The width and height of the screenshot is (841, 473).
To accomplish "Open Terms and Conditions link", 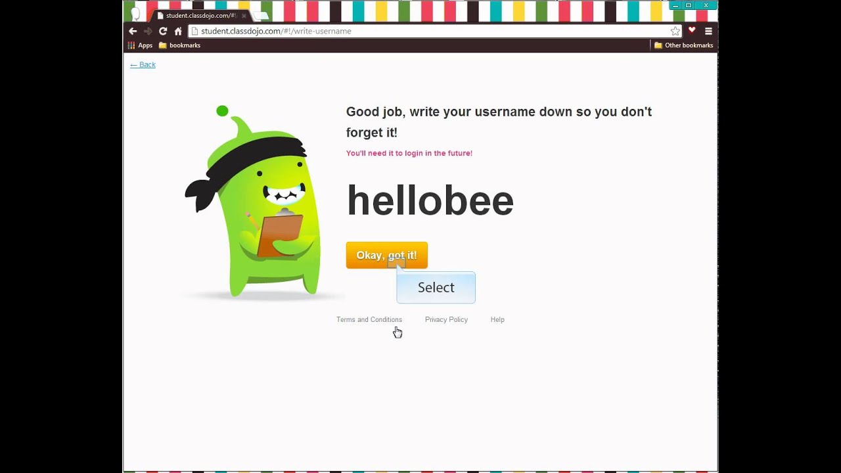I will (369, 319).
